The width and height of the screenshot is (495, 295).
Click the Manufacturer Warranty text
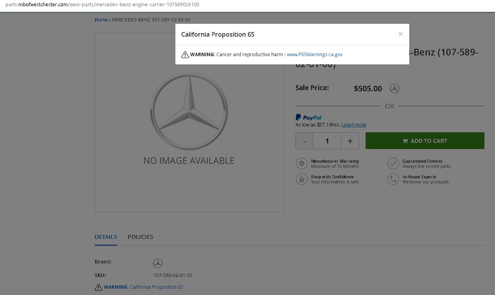[x=335, y=161]
